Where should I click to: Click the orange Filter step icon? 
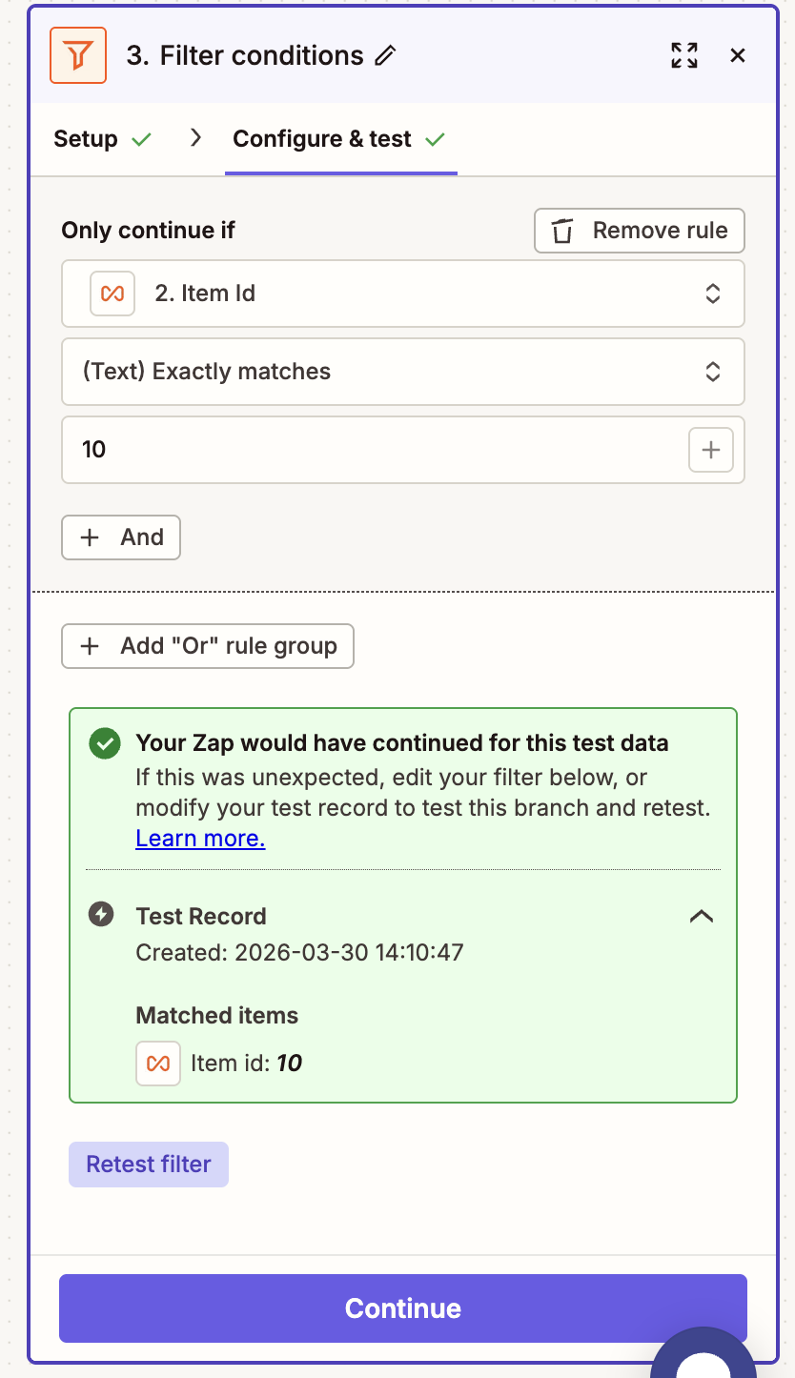click(x=79, y=56)
